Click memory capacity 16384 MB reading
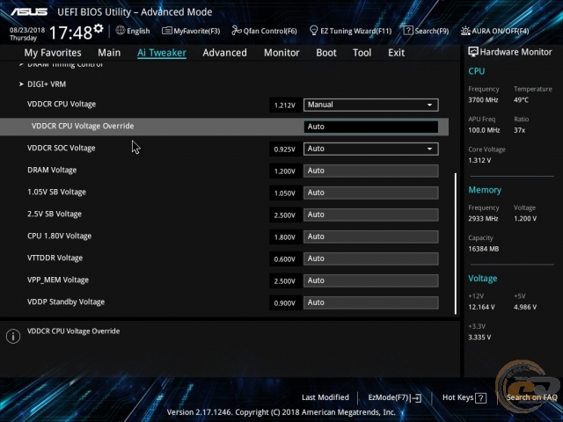563x422 pixels. coord(484,249)
